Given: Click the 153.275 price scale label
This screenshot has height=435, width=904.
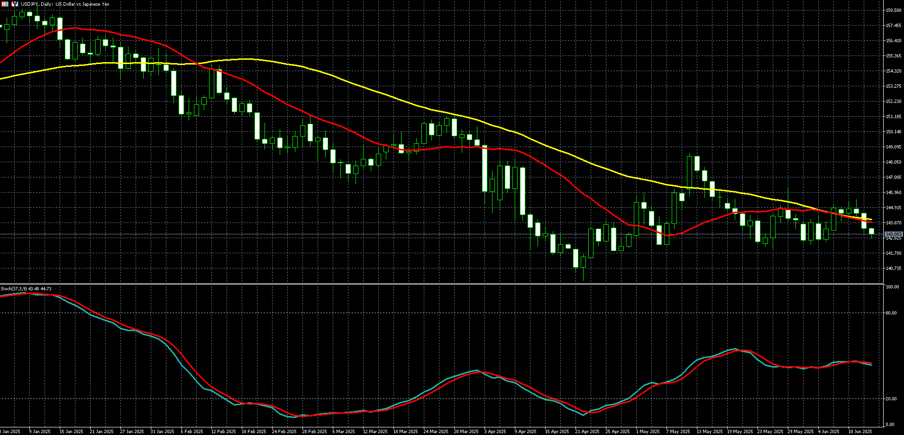Looking at the screenshot, I should [894, 86].
